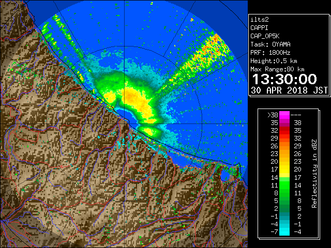Select the 'CAPPI' product type text
331x248 pixels.
tap(259, 28)
